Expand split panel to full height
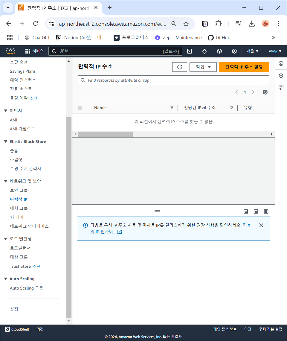Screen dimensions: 287x341 tap(266, 211)
